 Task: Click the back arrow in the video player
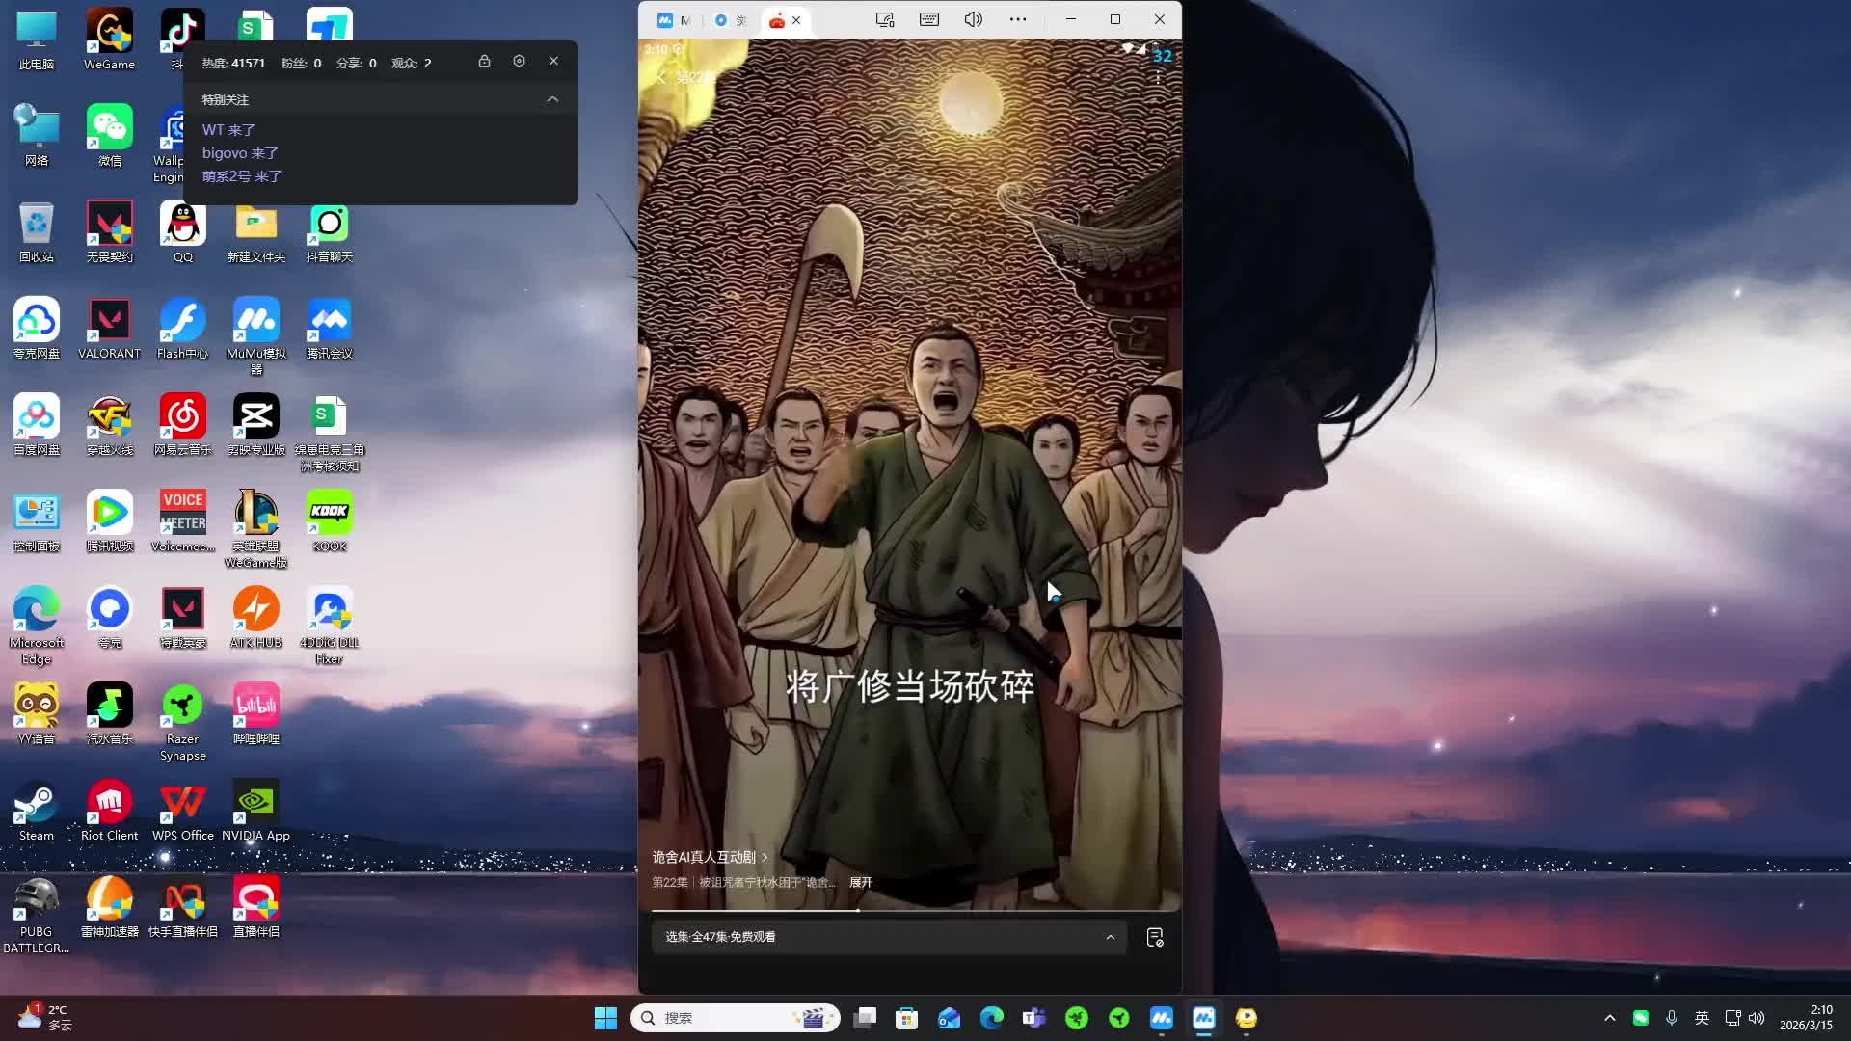[661, 77]
